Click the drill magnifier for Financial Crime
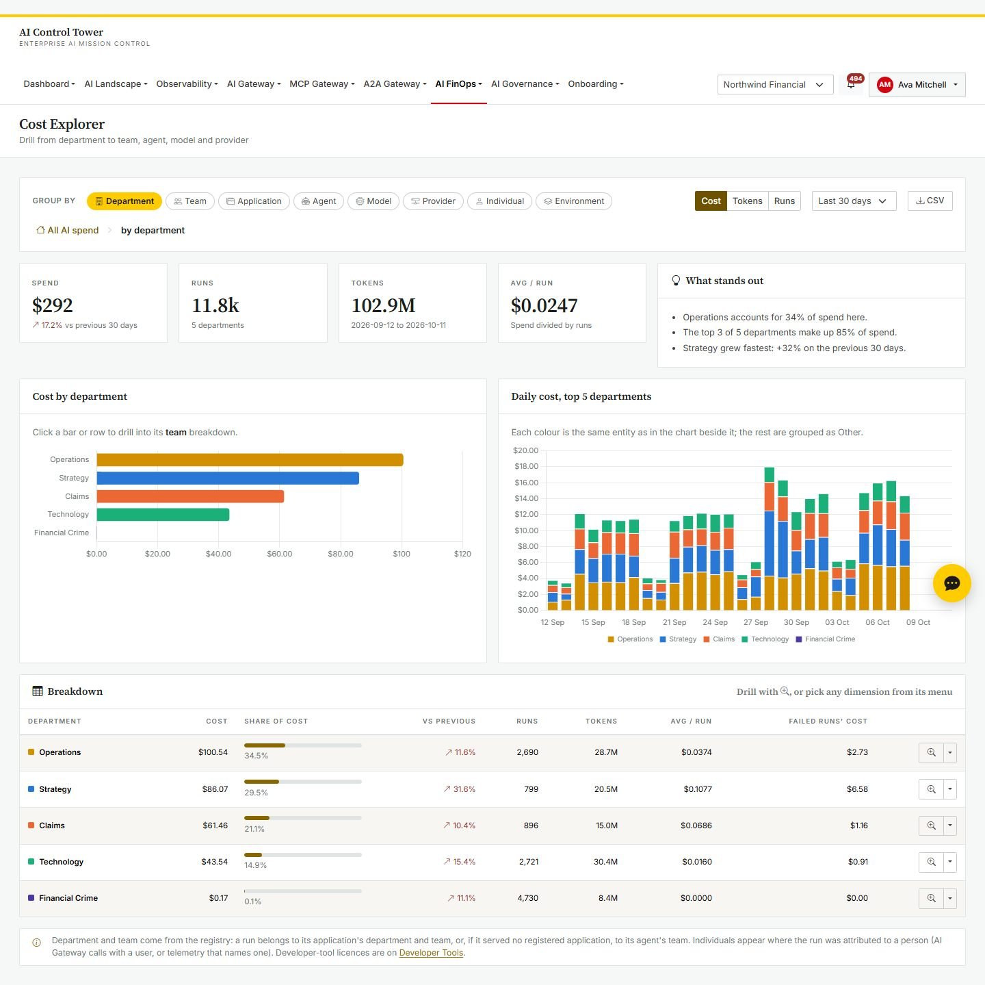The image size is (985, 985). coord(931,898)
